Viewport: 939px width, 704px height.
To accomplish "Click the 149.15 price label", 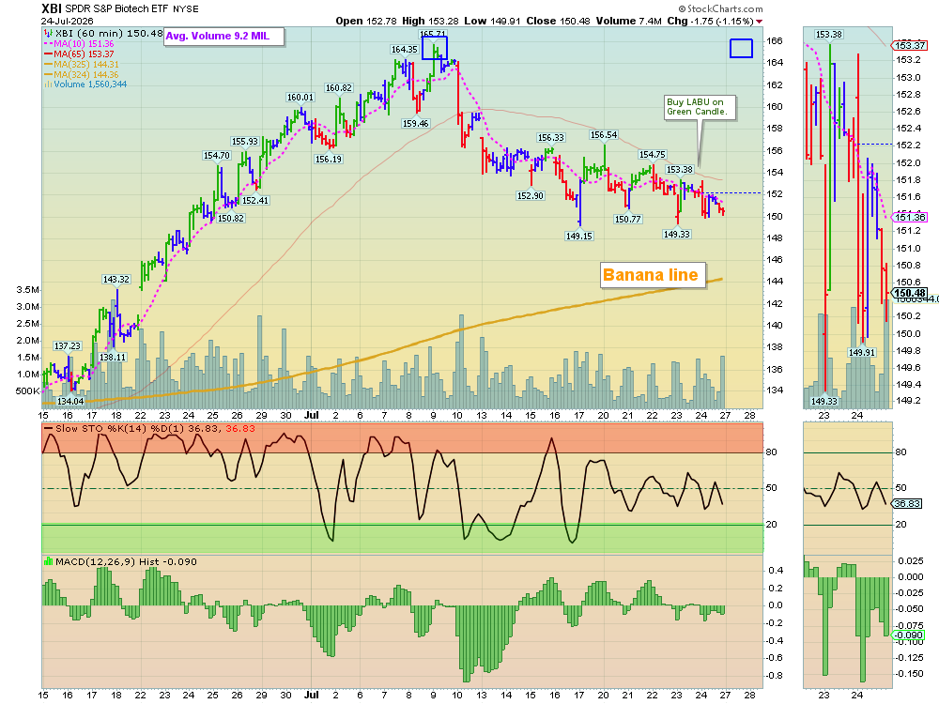I will 579,236.
